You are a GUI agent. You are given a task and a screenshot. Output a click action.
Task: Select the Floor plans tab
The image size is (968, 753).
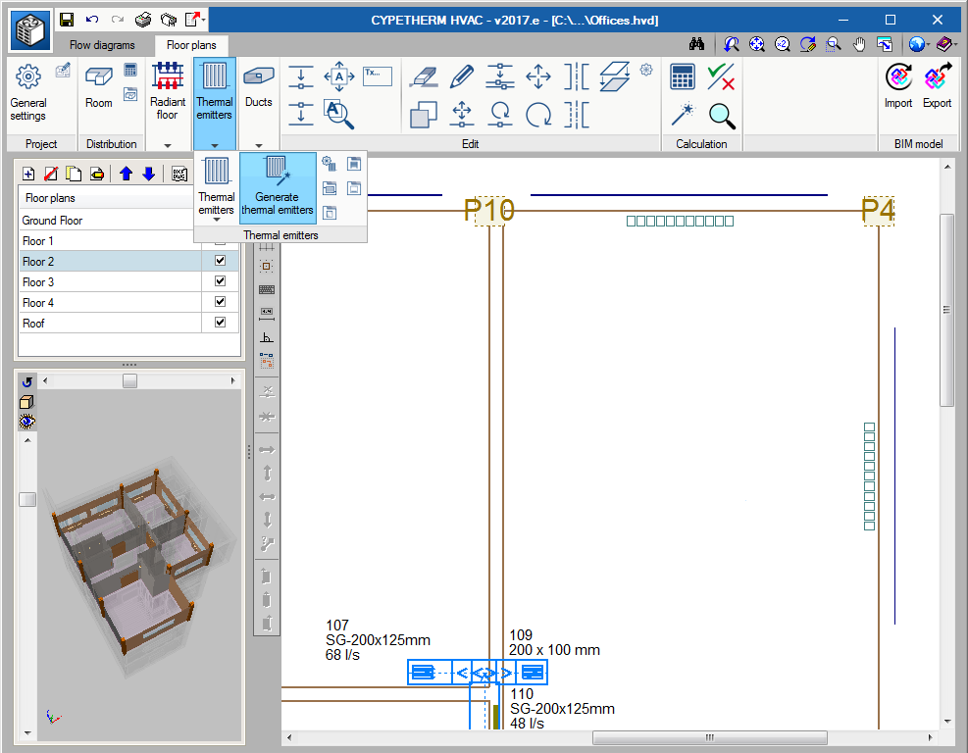[191, 45]
